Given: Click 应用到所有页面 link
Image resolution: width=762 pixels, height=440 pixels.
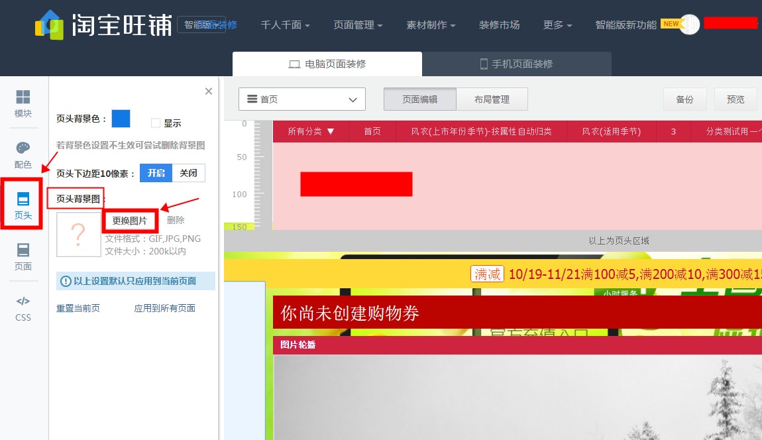Looking at the screenshot, I should point(166,307).
